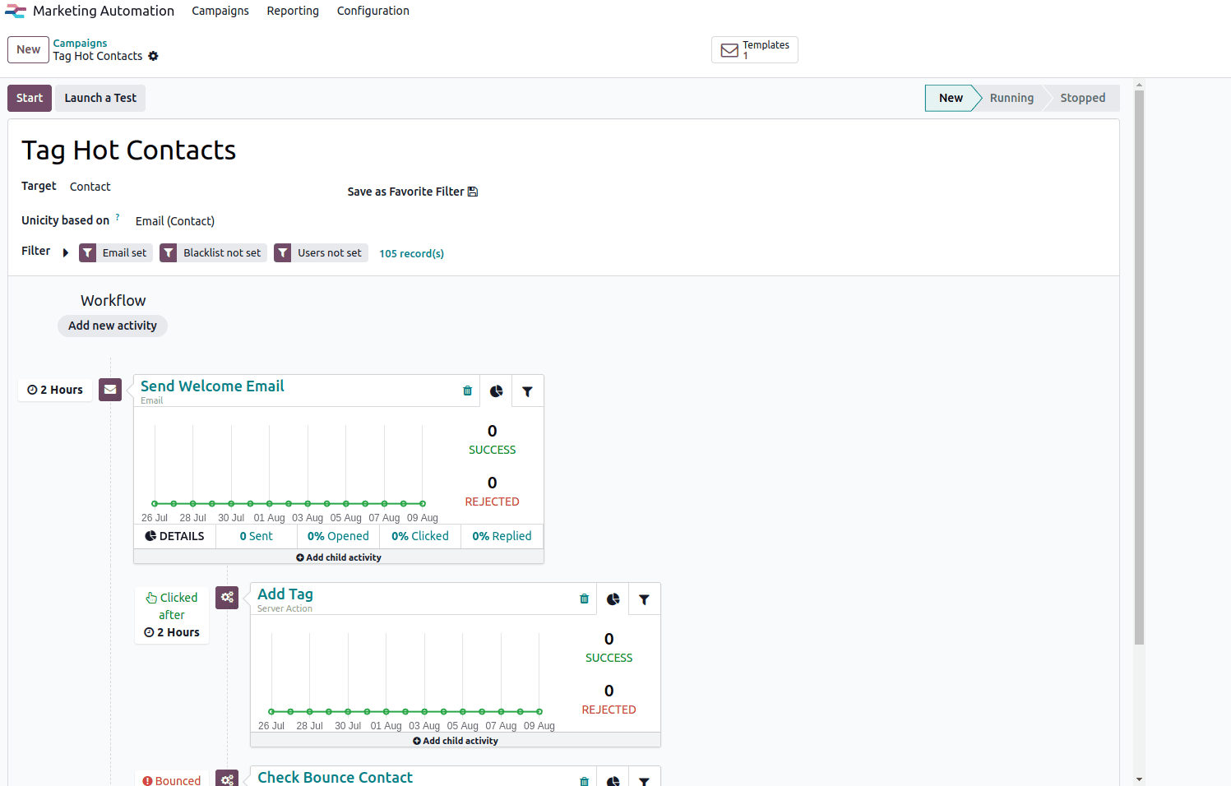Click the Clicked after 2 Hours trigger label

click(x=172, y=615)
